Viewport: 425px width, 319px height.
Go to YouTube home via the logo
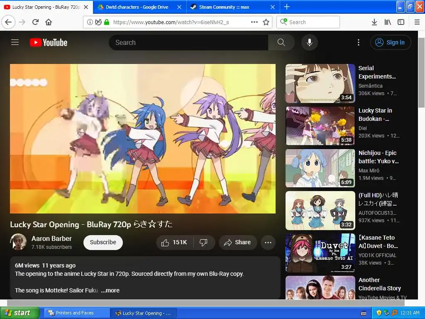click(x=49, y=43)
